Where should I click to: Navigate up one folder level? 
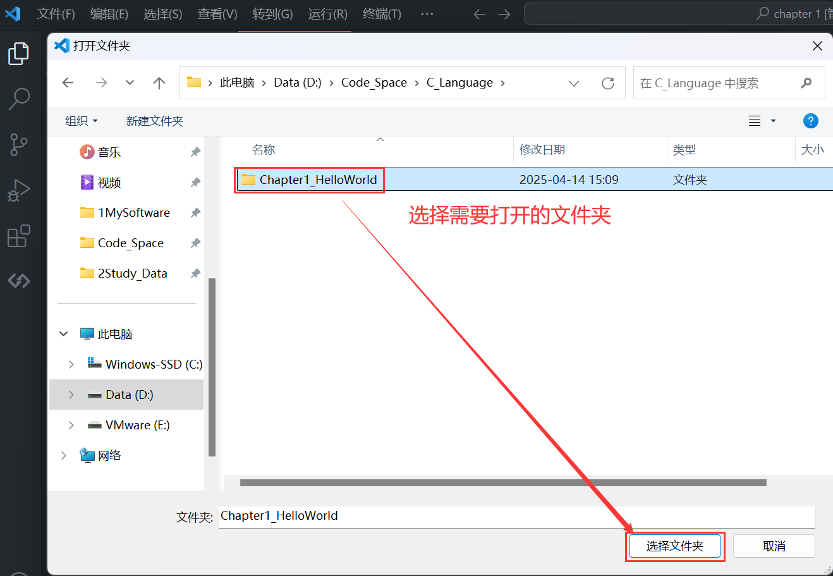[159, 82]
